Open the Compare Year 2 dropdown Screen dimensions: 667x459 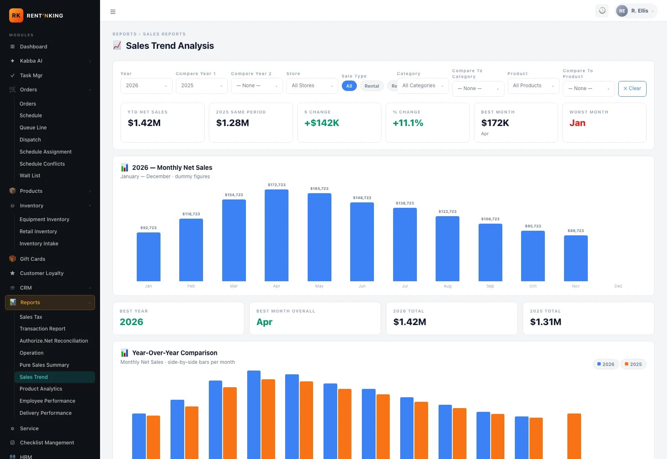point(257,86)
